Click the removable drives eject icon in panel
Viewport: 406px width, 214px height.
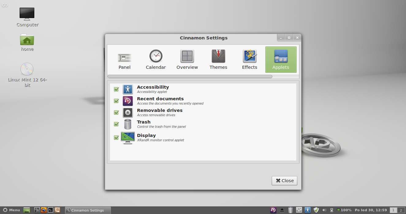[282, 210]
